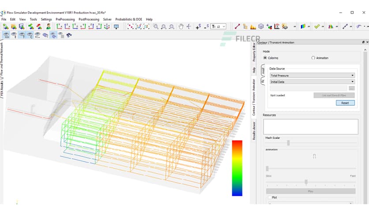Click the browse ellipsis button beside file field
Viewport: 369px width, 214px height.
(x=352, y=88)
